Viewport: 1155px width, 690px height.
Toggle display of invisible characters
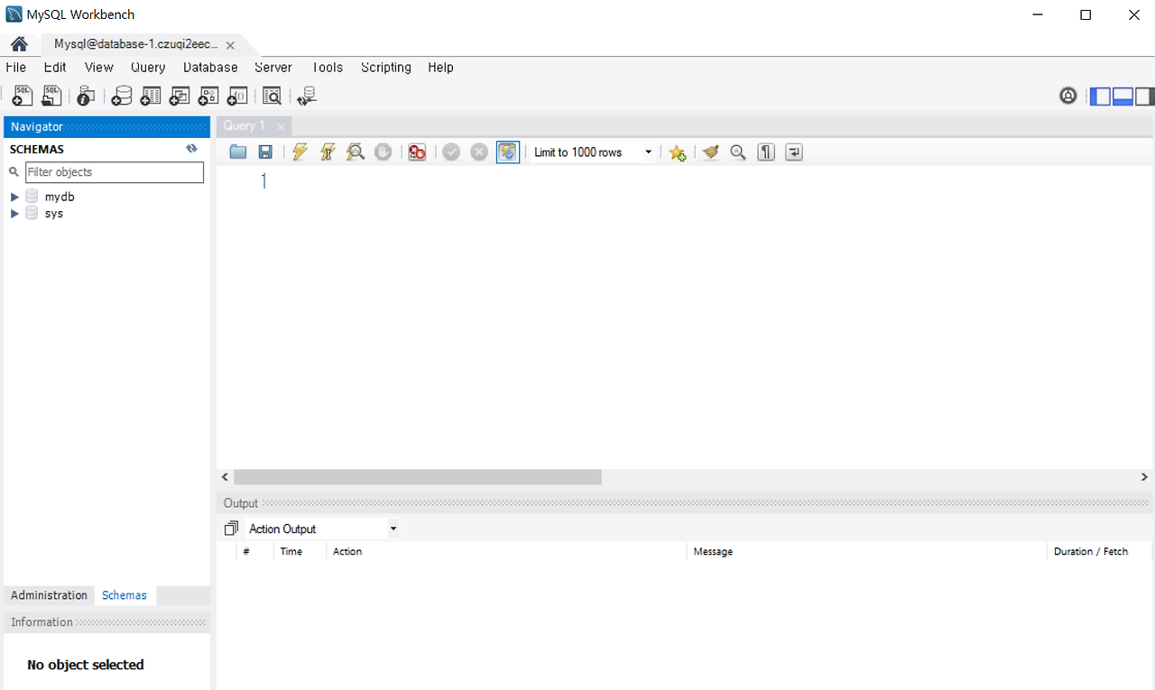pyautogui.click(x=766, y=152)
